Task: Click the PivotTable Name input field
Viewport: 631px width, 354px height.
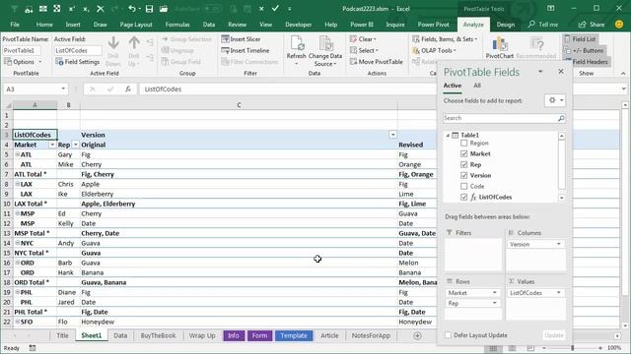Action: tap(22, 50)
